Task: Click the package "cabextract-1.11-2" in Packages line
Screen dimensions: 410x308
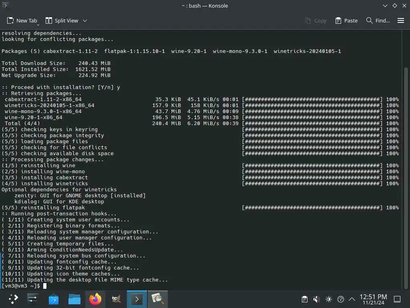Action: [70, 51]
